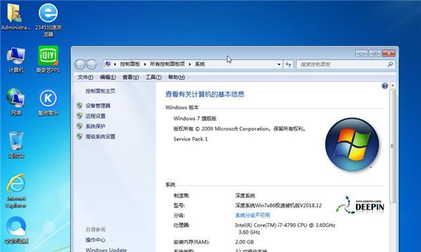The height and width of the screenshot is (252, 421).
Task: Click the shield icon beside 远程设置
Action: point(80,116)
